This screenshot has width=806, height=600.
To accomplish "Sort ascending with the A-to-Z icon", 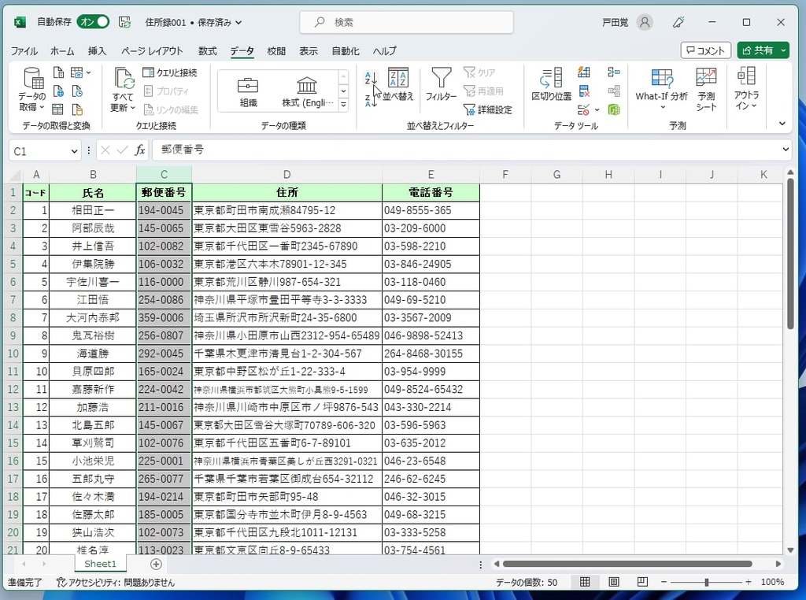I will pyautogui.click(x=371, y=78).
